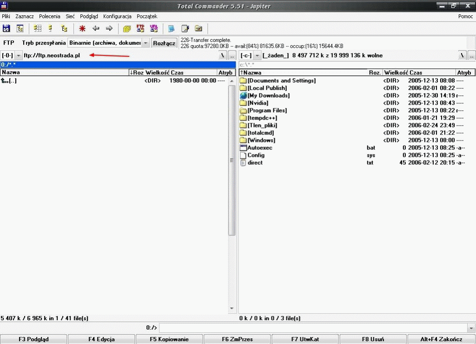The image size is (476, 344).
Task: Open the Polecenia menu
Action: click(49, 16)
